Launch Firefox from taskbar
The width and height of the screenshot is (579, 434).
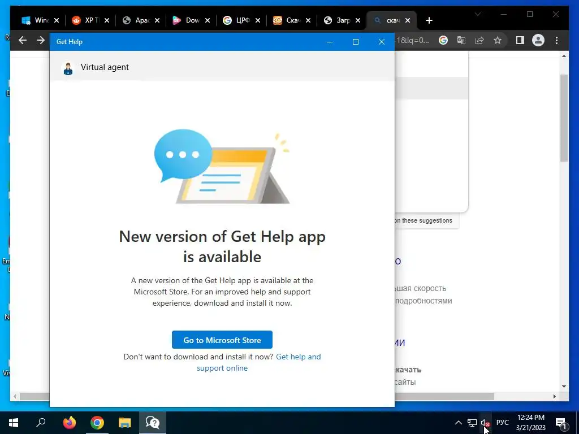coord(69,423)
